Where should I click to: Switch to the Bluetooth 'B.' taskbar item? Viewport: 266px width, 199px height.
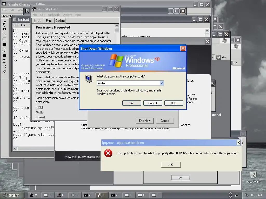[75, 195]
